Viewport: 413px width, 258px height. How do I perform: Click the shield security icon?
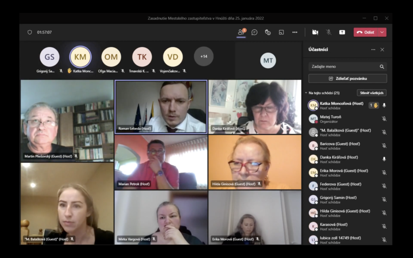[29, 32]
